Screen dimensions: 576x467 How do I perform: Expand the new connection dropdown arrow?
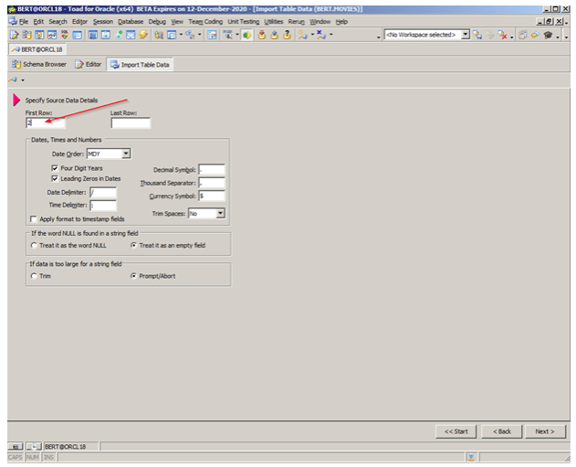[312, 35]
